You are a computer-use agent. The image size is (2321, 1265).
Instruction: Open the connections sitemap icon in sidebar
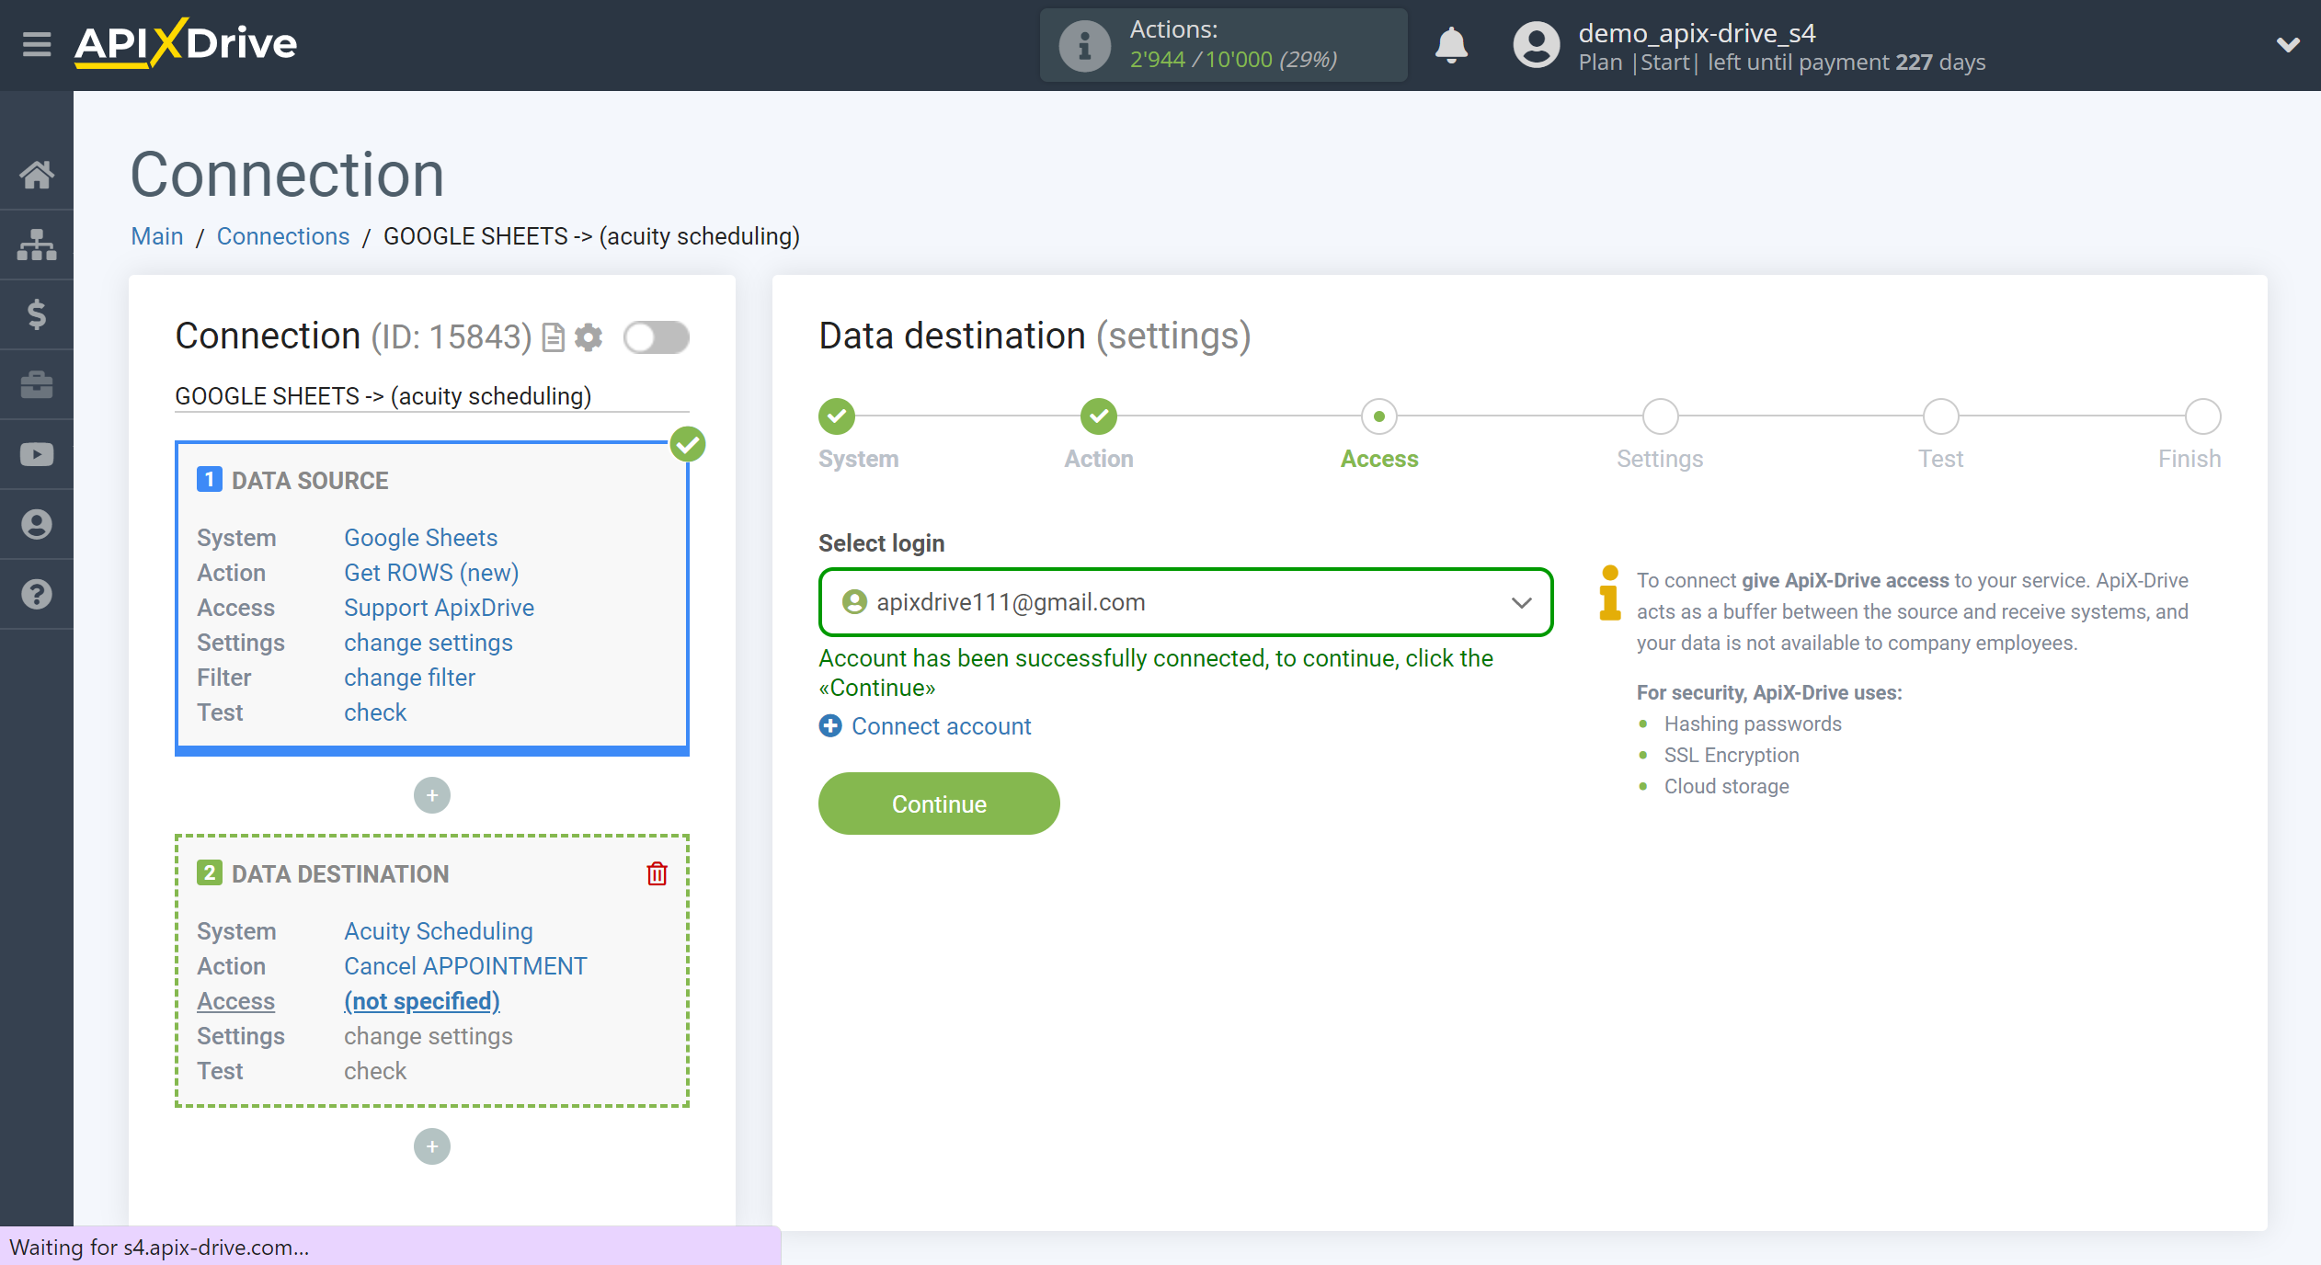coord(37,245)
